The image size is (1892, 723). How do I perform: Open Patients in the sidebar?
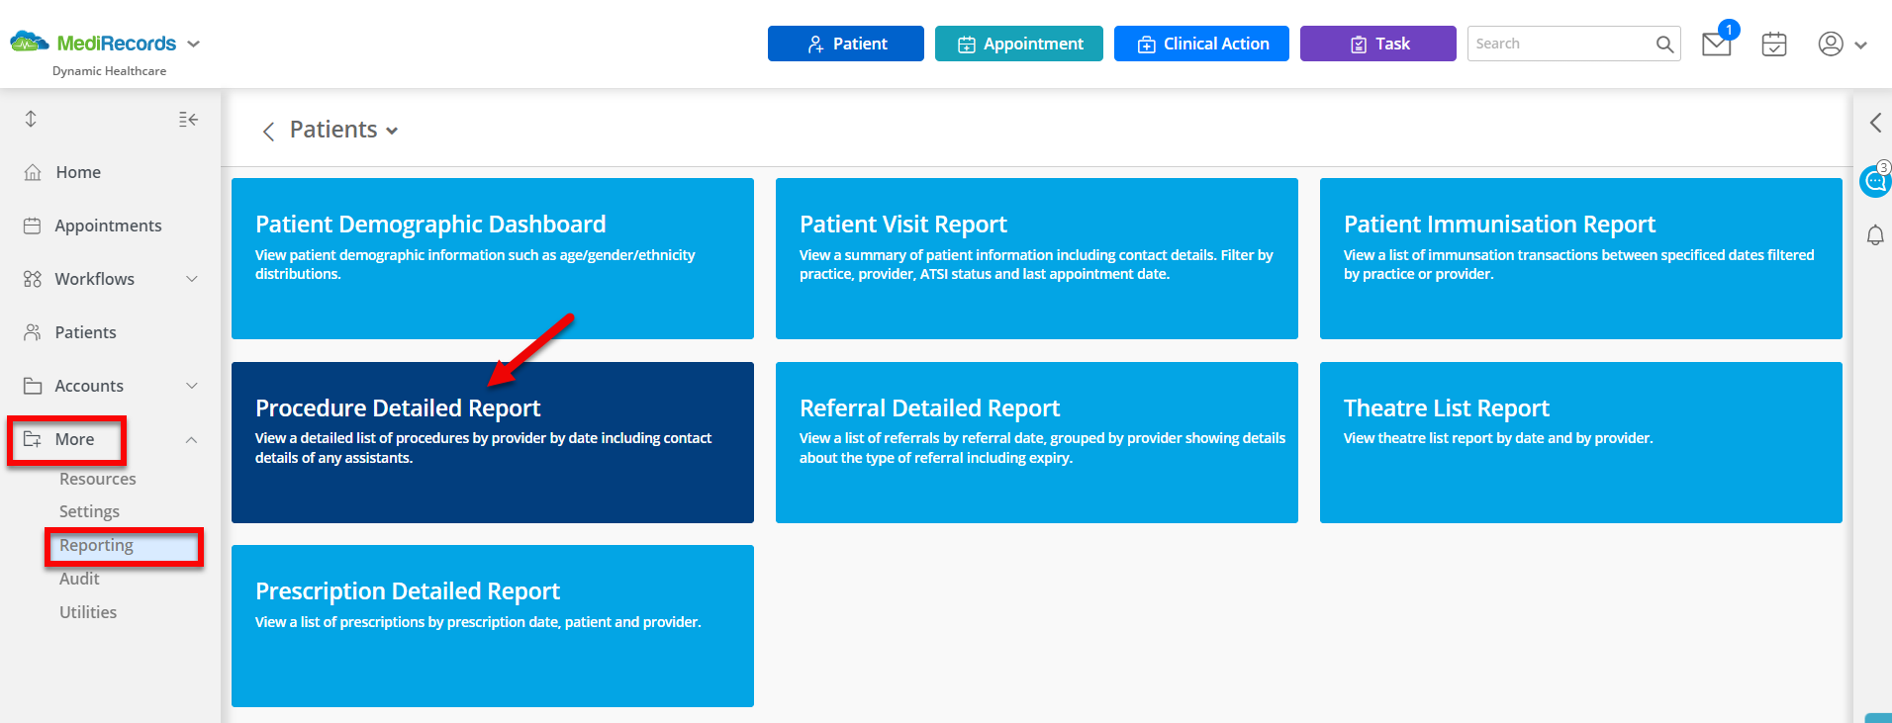tap(85, 332)
